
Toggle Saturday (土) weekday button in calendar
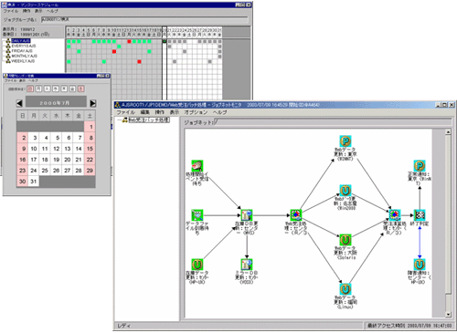pyautogui.click(x=80, y=88)
